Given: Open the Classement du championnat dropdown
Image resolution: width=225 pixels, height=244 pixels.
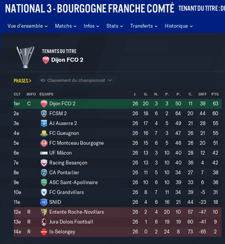Looking at the screenshot, I should 76,80.
